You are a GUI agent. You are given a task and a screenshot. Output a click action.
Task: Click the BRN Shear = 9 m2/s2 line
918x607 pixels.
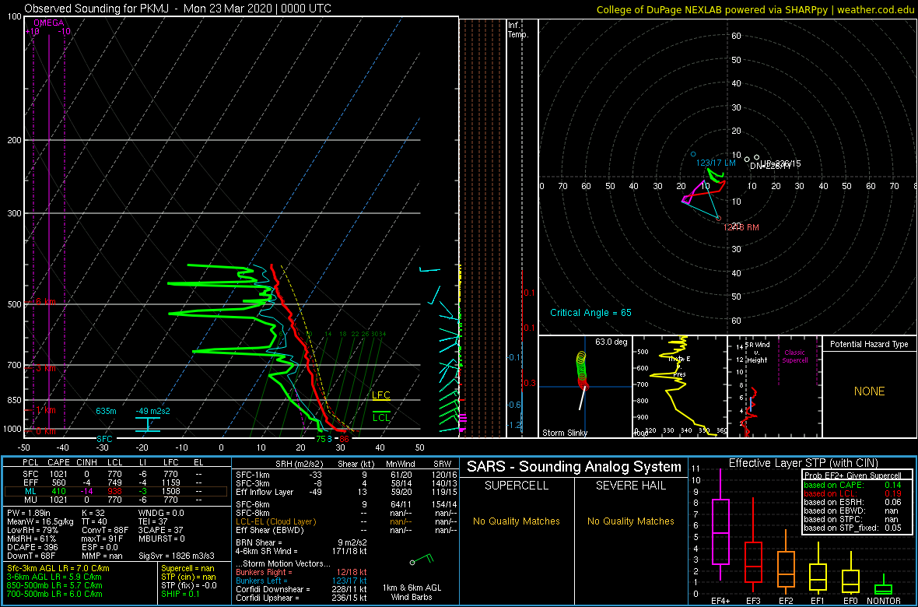302,542
